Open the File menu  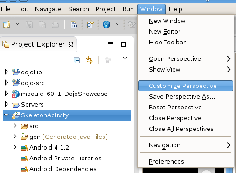coord(6,9)
